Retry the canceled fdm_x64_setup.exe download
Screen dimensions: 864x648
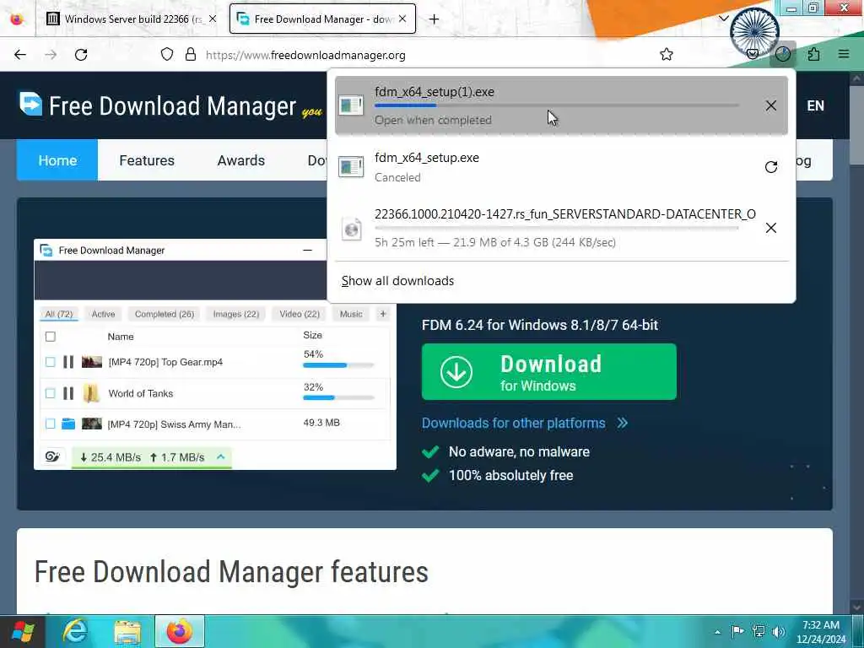(x=770, y=167)
